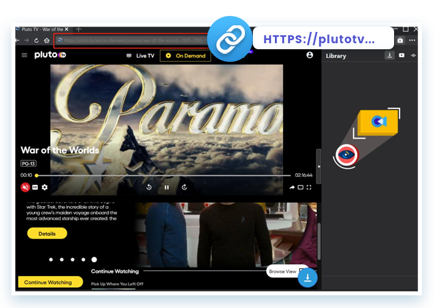Switch to Live TV
The height and width of the screenshot is (308, 442).
pyautogui.click(x=140, y=56)
